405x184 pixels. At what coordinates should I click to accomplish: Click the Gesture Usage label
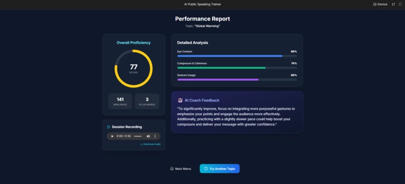(x=186, y=75)
